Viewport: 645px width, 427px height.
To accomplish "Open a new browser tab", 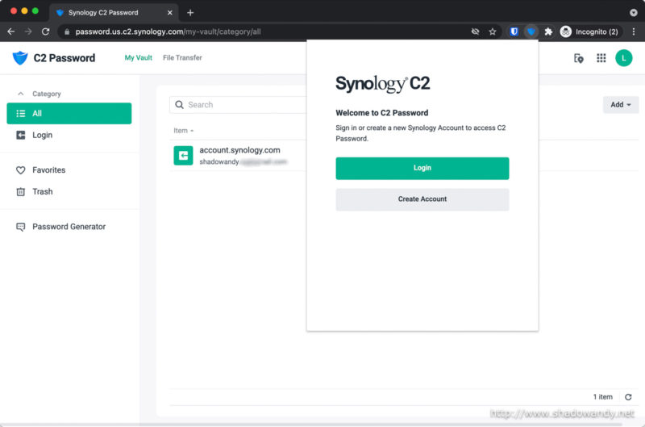I will coord(190,13).
